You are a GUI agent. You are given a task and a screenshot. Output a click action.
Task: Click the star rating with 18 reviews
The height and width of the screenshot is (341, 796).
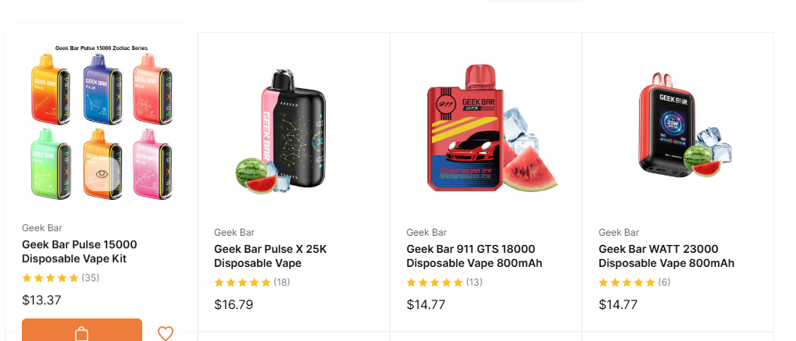pyautogui.click(x=252, y=282)
